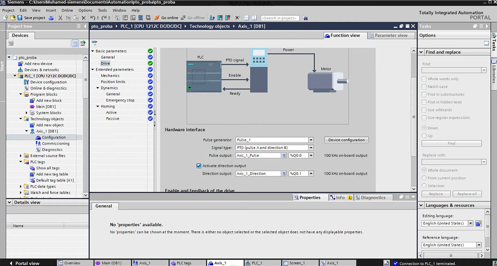Click the Undo arrow icon
This screenshot has height=266, width=497.
click(93, 18)
